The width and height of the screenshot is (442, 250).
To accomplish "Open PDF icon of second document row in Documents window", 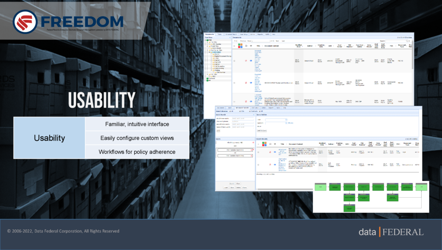I will pos(246,82).
